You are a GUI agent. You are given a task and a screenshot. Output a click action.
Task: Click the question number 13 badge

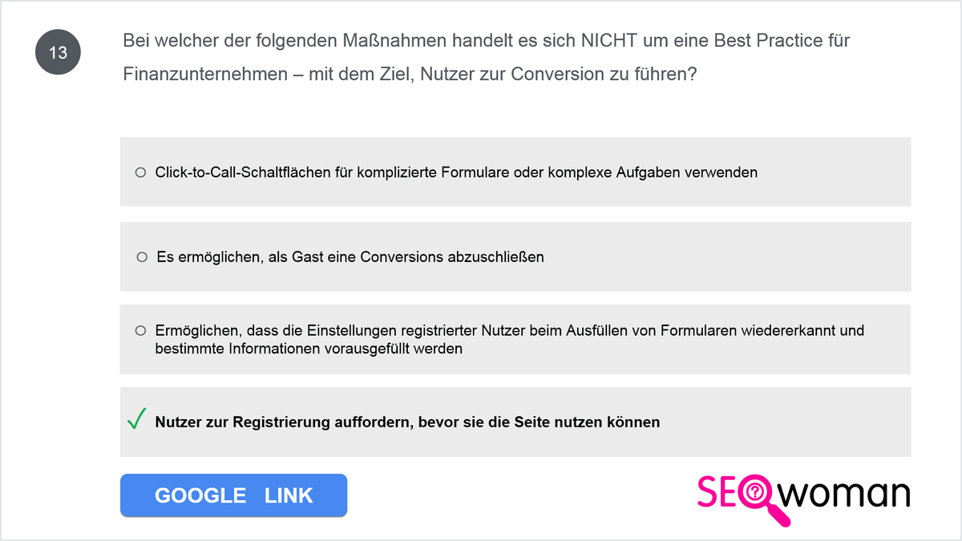tap(58, 53)
